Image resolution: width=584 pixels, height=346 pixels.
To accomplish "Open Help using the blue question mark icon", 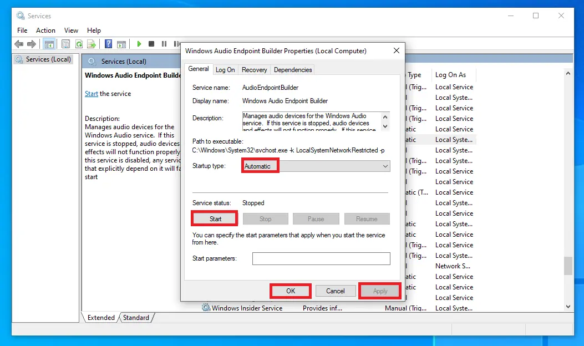I will (108, 44).
